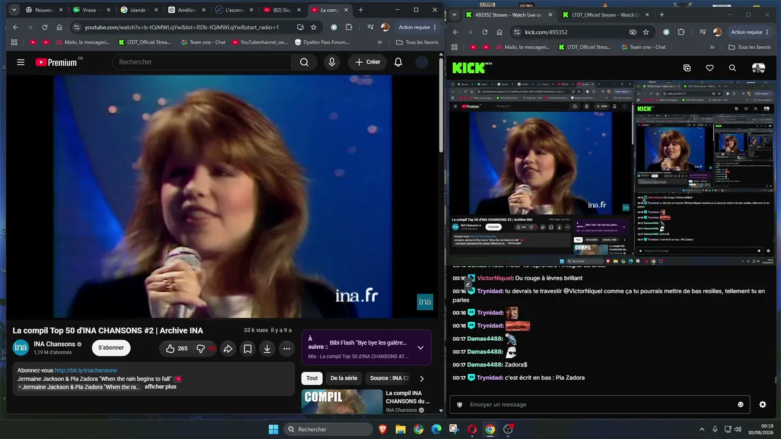Screen dimensions: 781x439
Task: Open the Kick chat emoji picker
Action: (x=741, y=404)
